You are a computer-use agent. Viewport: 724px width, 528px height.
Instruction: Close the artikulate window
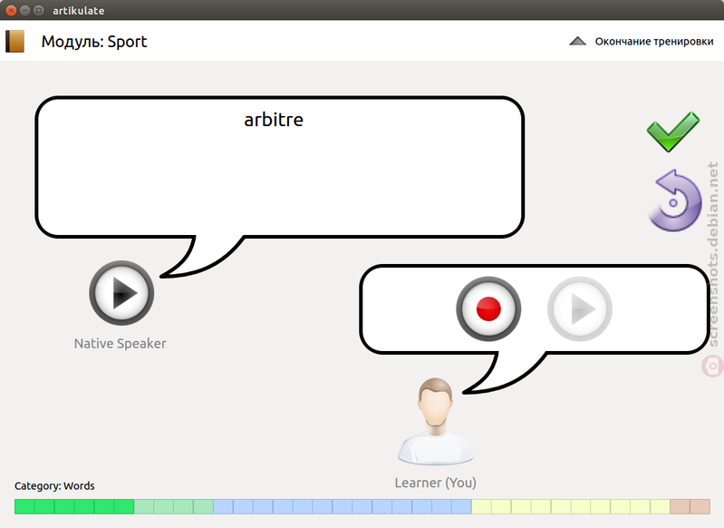(x=11, y=10)
